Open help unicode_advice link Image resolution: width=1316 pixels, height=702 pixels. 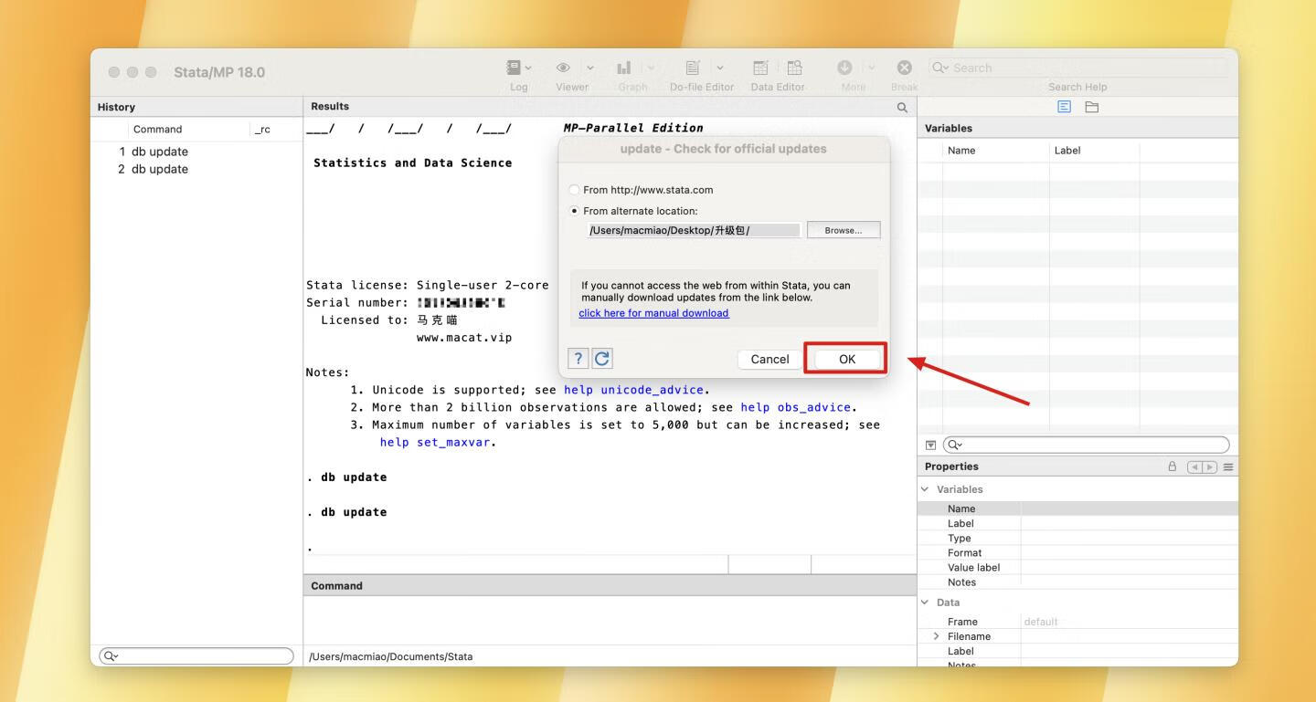pos(633,390)
